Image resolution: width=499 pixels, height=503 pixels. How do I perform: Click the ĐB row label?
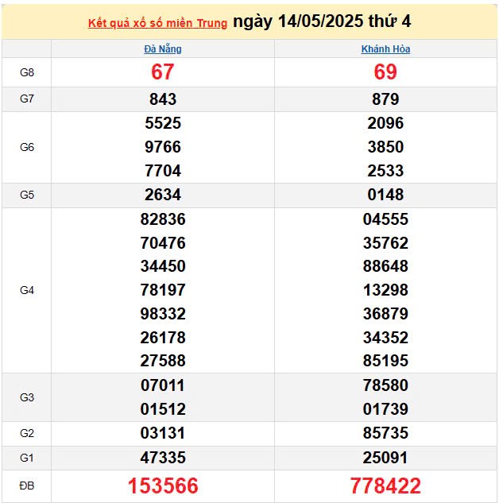(27, 486)
